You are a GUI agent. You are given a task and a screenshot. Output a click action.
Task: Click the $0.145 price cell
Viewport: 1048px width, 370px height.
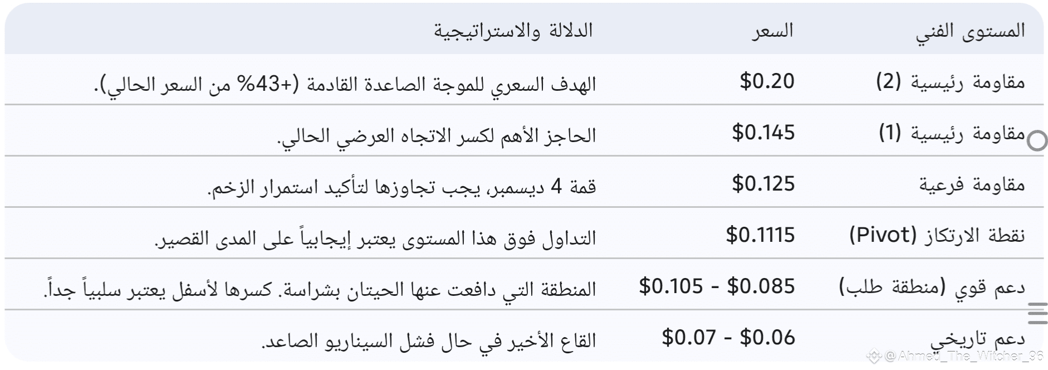point(763,133)
